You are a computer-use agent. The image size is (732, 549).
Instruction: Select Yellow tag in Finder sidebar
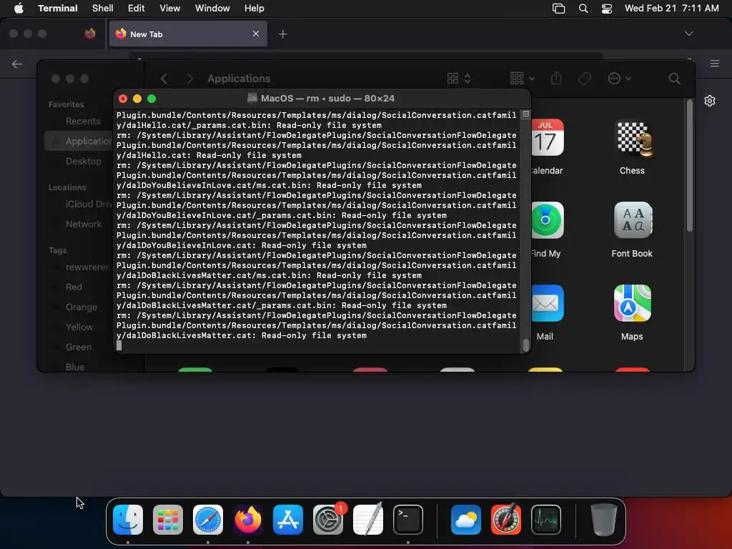[78, 327]
